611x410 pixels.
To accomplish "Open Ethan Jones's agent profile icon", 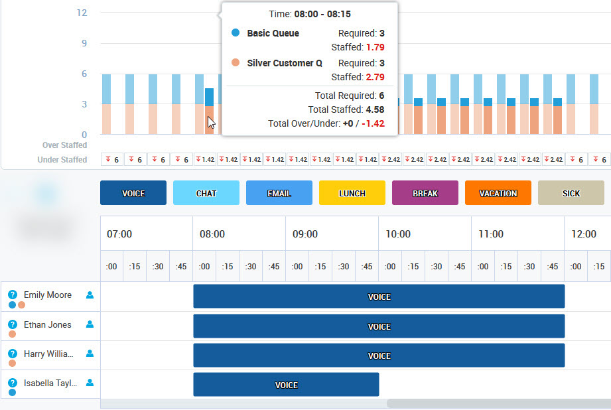I will point(90,324).
